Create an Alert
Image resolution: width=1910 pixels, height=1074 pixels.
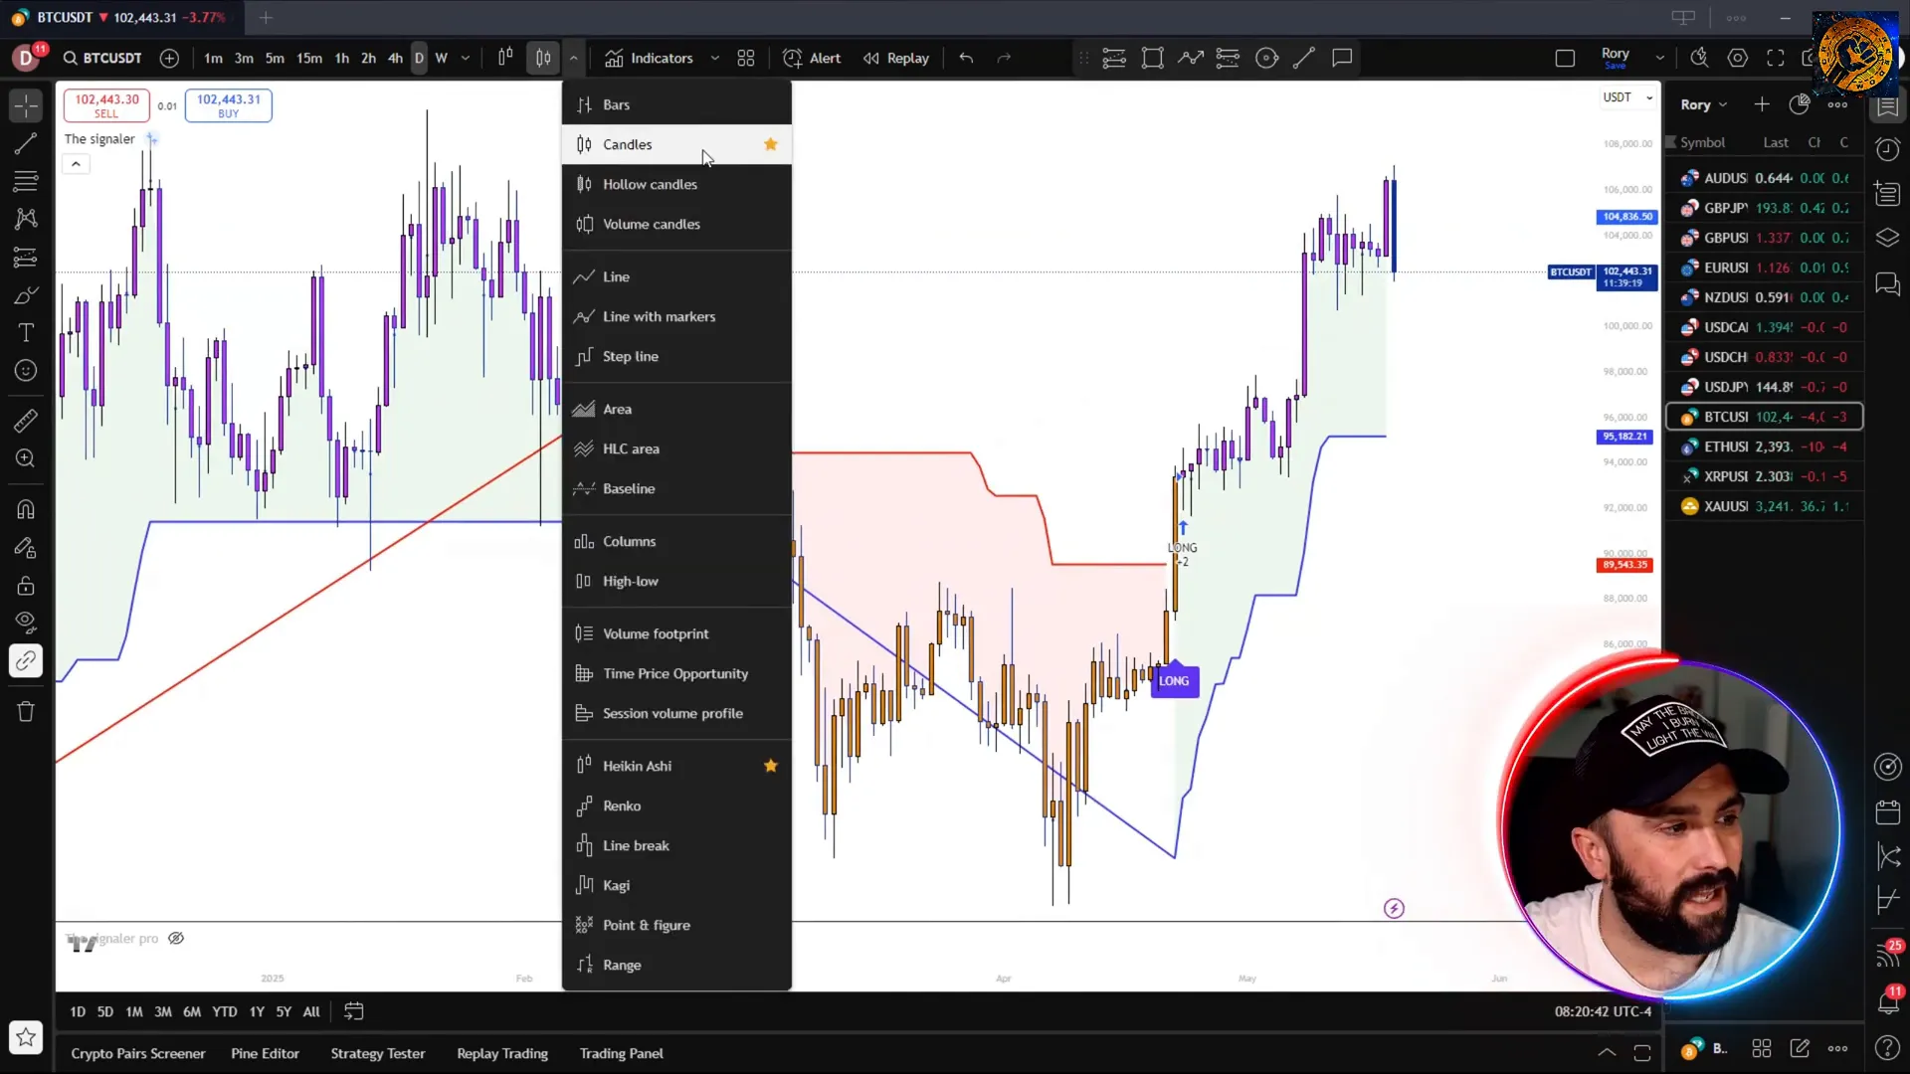pos(812,58)
